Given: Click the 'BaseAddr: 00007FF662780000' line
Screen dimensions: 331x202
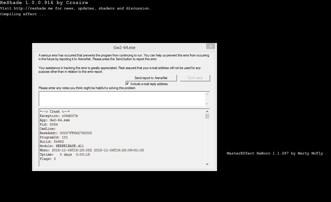Looking at the screenshot, I should point(66,133).
